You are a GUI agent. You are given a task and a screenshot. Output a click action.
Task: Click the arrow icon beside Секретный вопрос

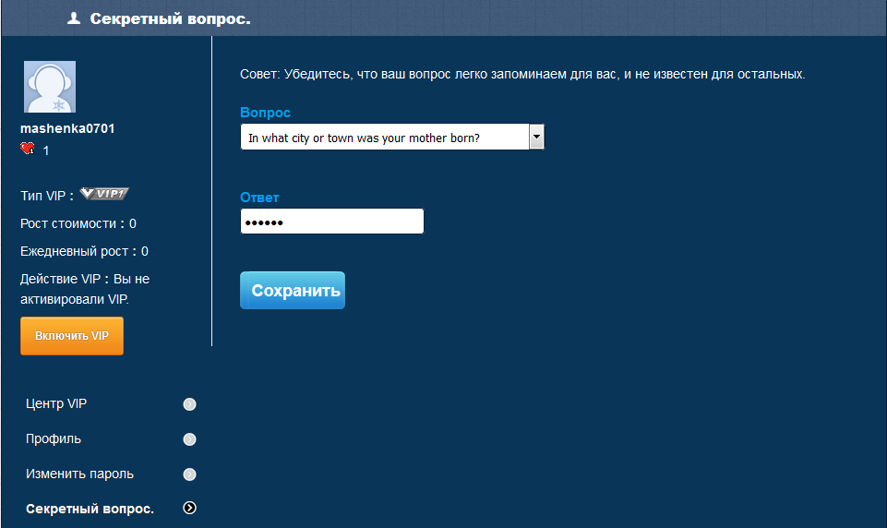[189, 509]
